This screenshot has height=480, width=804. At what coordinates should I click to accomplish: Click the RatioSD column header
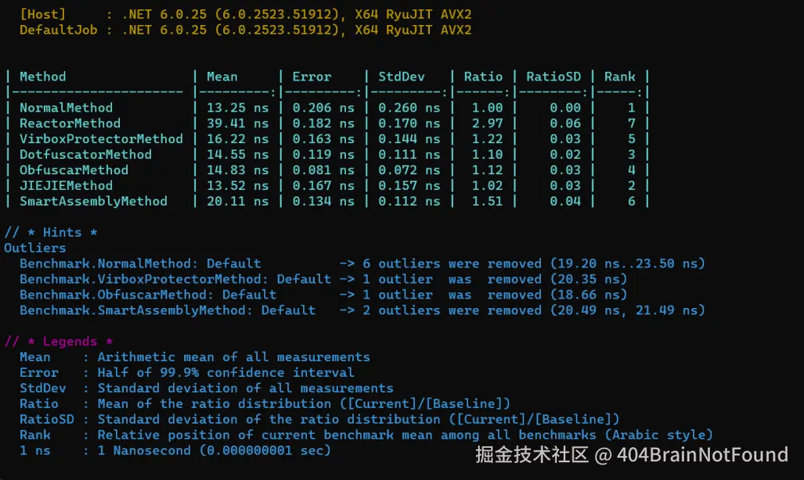tap(553, 77)
